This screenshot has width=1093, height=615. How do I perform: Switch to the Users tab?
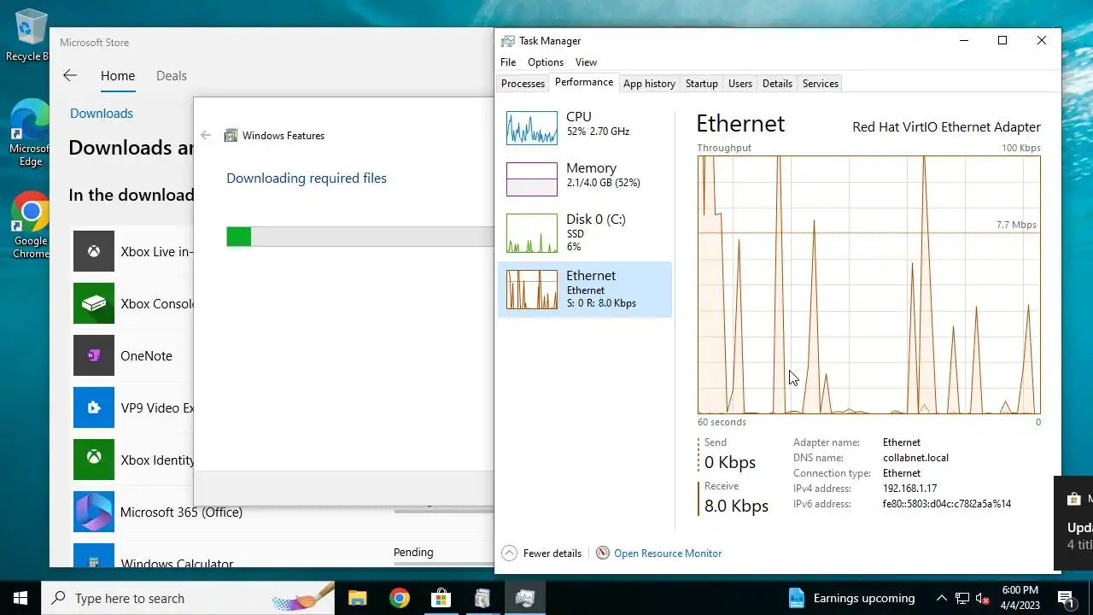tap(740, 84)
